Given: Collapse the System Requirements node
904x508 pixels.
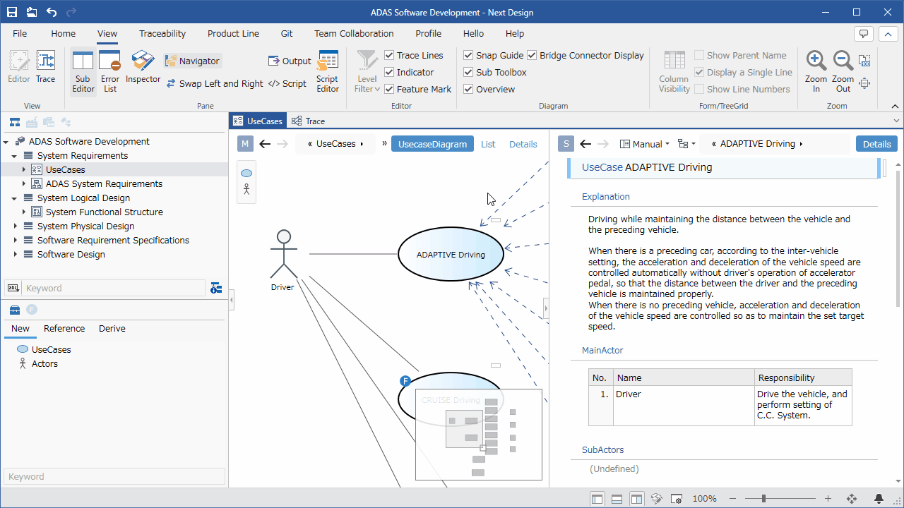Looking at the screenshot, I should click(14, 155).
